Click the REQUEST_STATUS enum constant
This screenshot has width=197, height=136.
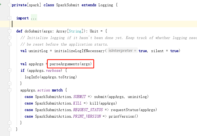(x=88, y=110)
